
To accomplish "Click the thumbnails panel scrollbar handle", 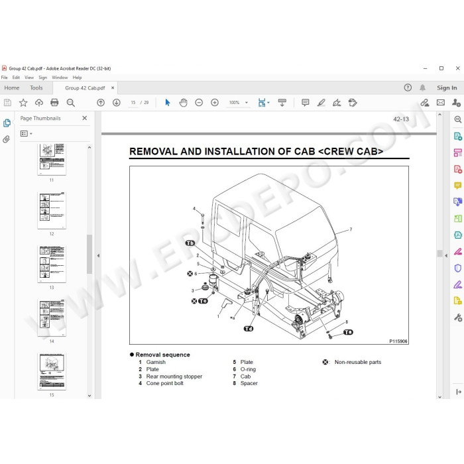I will click(x=89, y=254).
